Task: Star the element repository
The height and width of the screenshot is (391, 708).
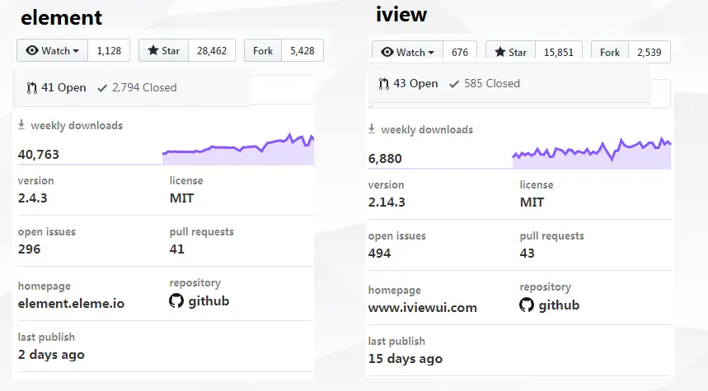Action: coord(163,50)
